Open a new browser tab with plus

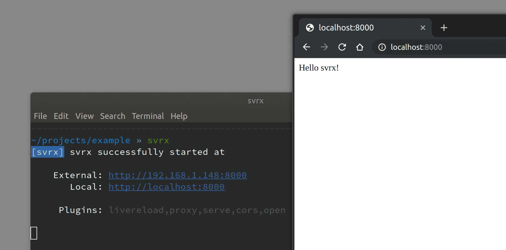(444, 28)
